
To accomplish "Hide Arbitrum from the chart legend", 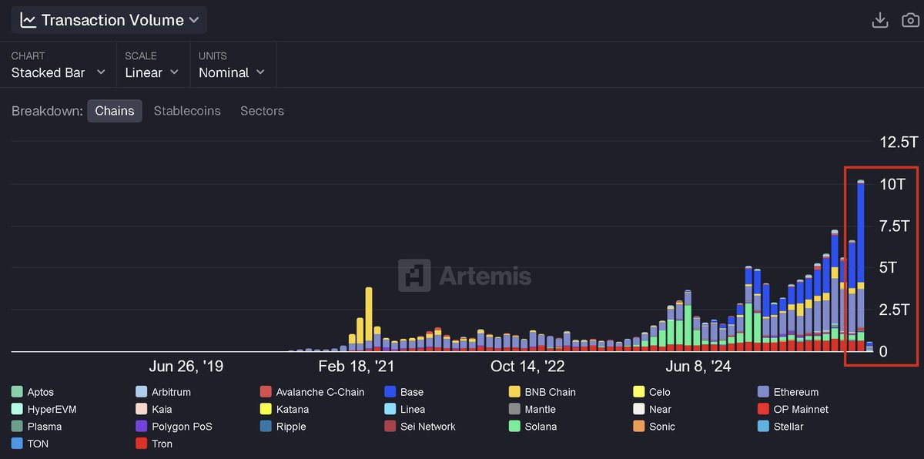I will (170, 392).
